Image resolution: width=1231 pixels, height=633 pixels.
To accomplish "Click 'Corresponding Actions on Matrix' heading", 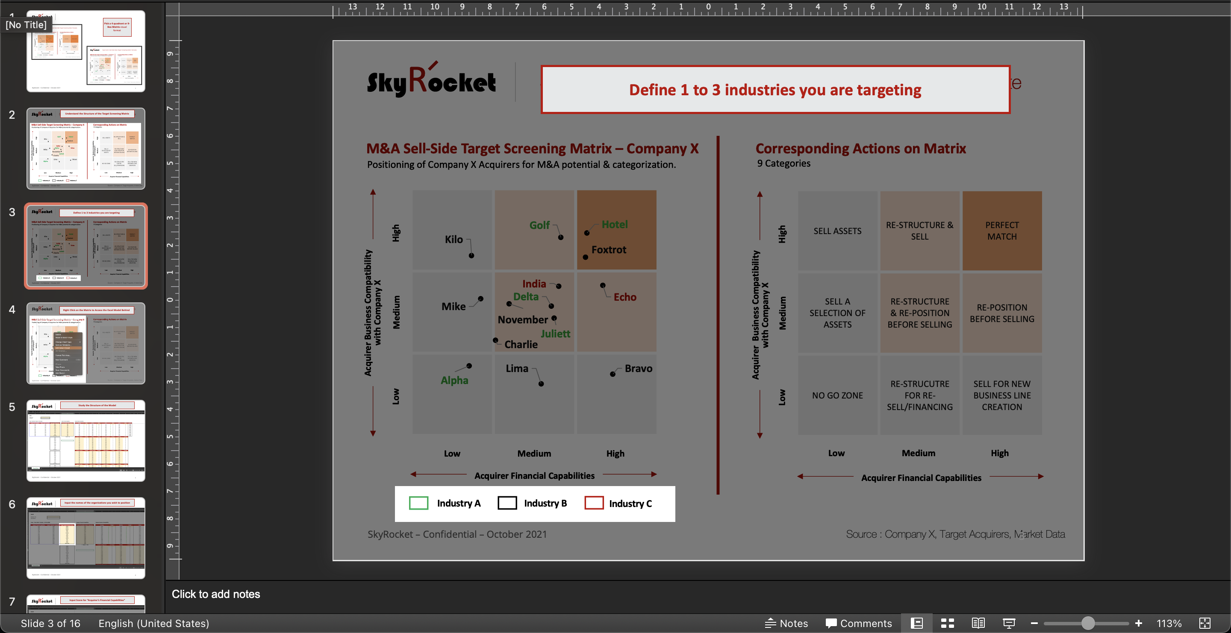I will coord(861,149).
